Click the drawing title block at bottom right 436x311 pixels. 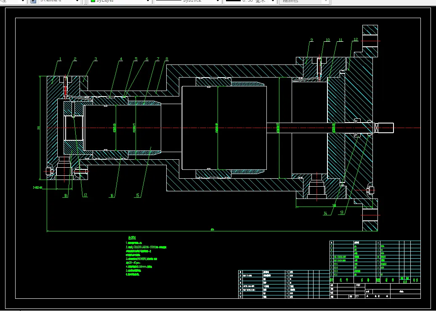[x=375, y=291]
